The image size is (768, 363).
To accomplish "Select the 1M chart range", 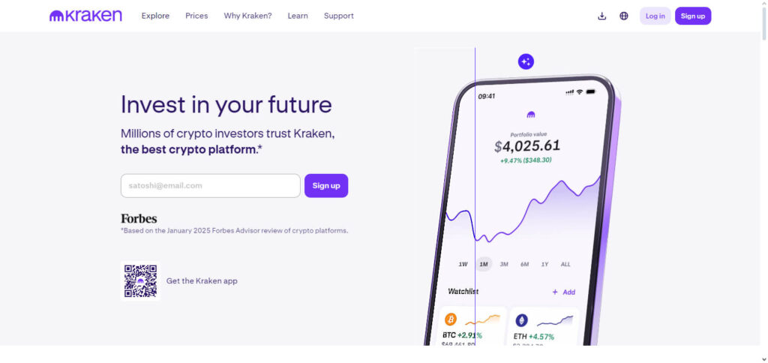I will point(484,264).
